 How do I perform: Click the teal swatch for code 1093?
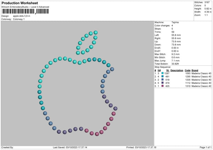point(163,73)
